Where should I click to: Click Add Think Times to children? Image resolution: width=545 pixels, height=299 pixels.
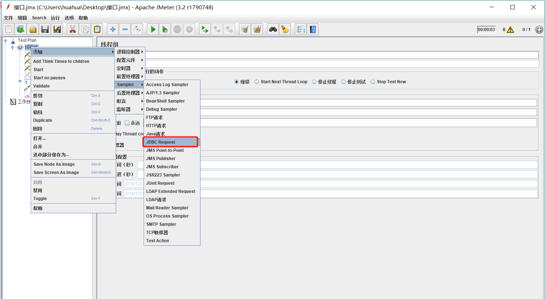[x=61, y=61]
